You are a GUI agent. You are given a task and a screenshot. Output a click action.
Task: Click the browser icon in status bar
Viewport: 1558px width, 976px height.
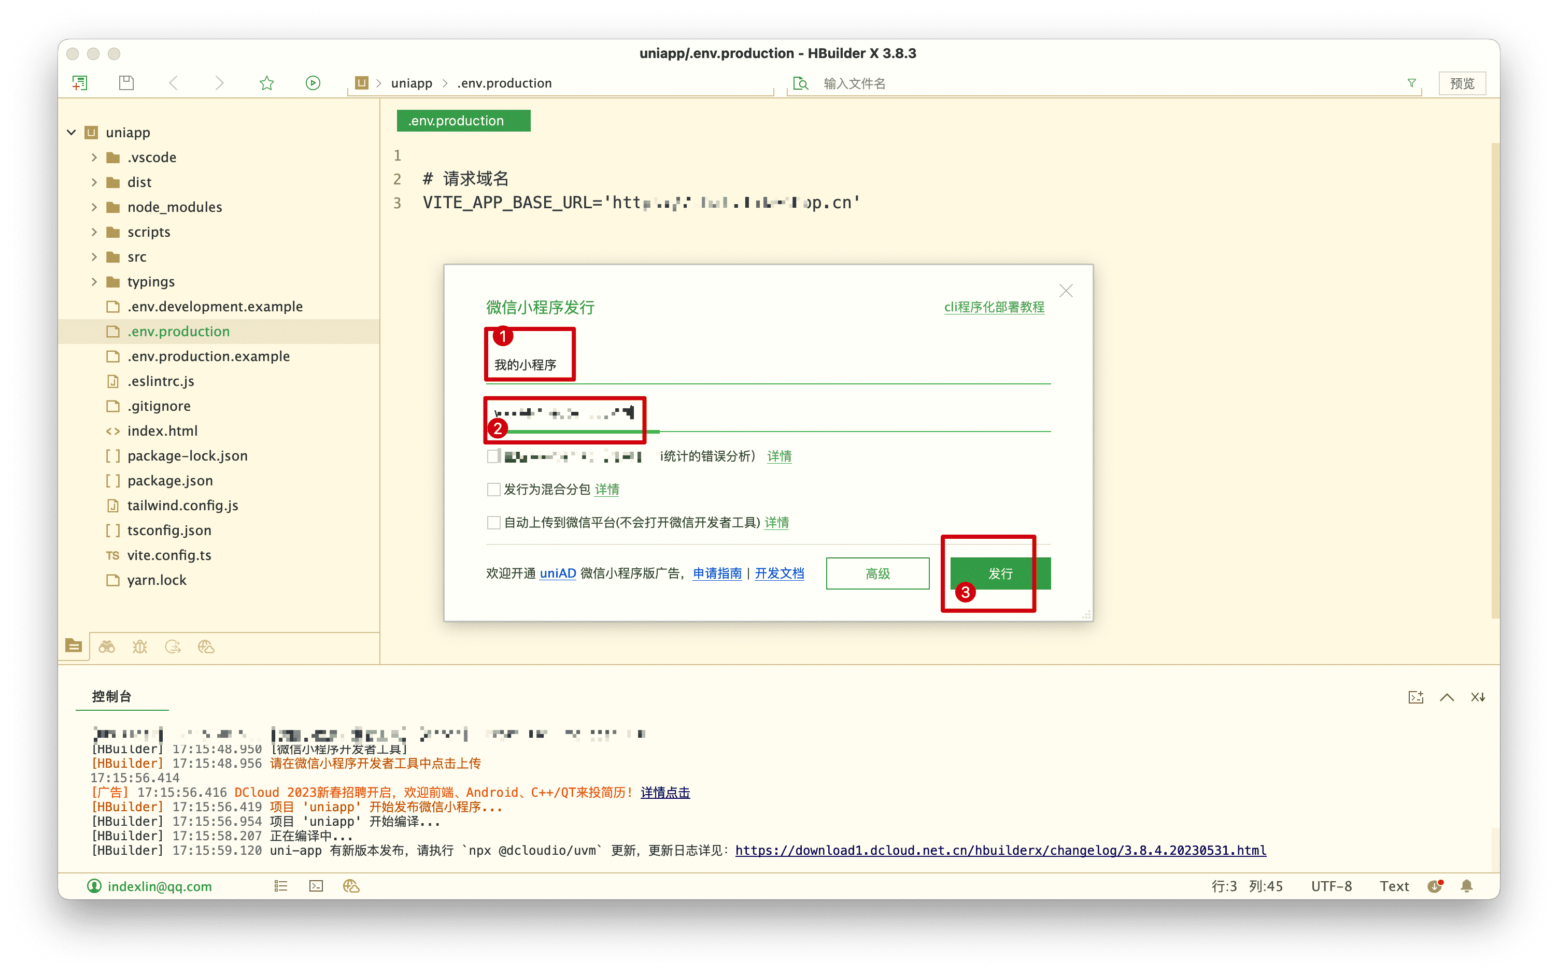350,886
